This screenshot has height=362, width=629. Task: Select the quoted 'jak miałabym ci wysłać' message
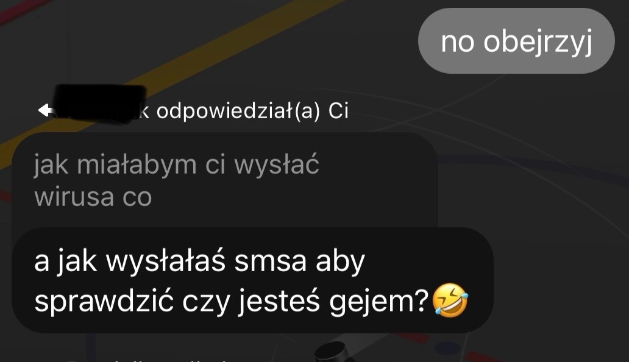pos(225,180)
